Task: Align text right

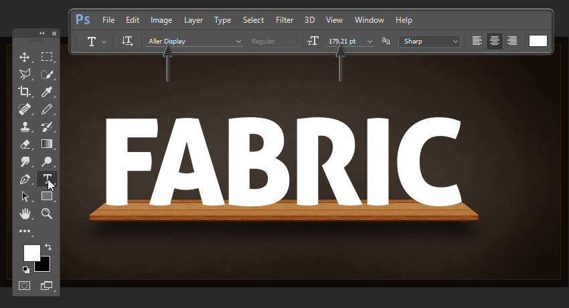Action: (512, 41)
